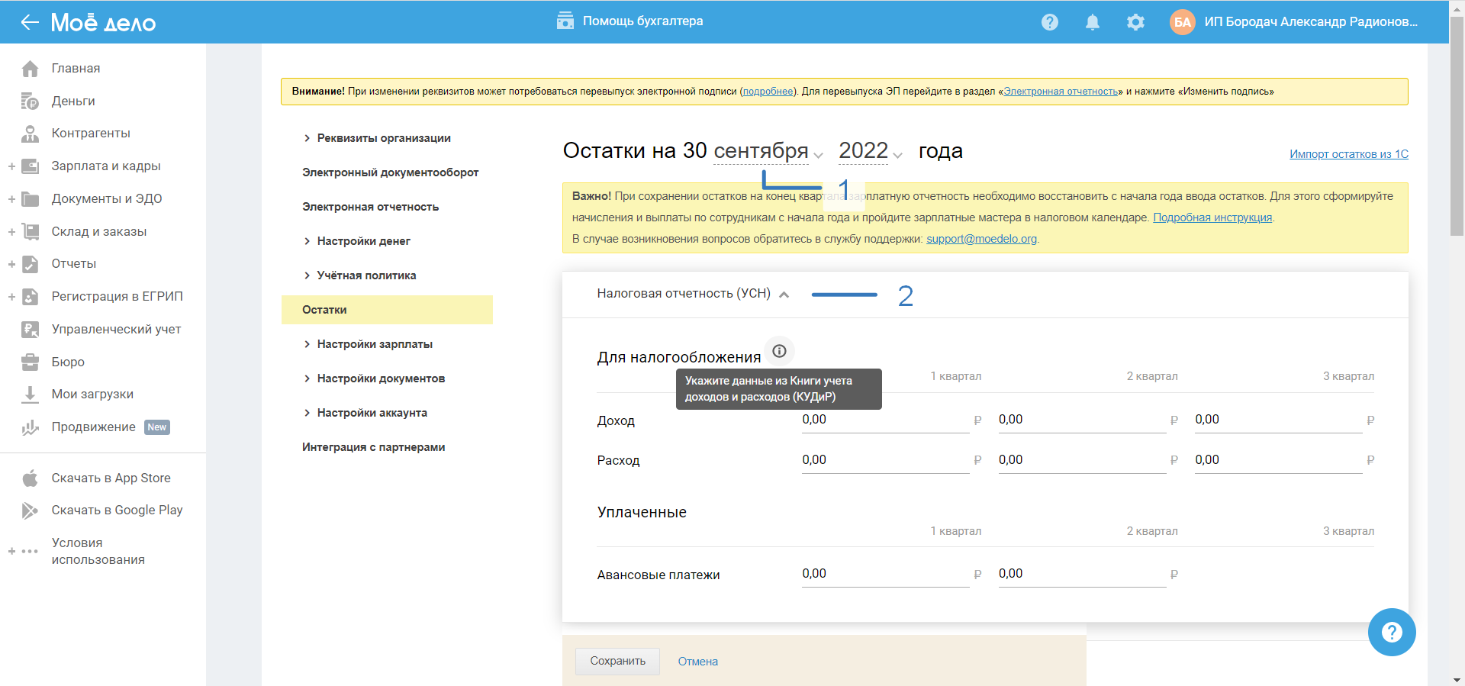Open settings gear icon in header
The image size is (1465, 686).
click(1135, 22)
